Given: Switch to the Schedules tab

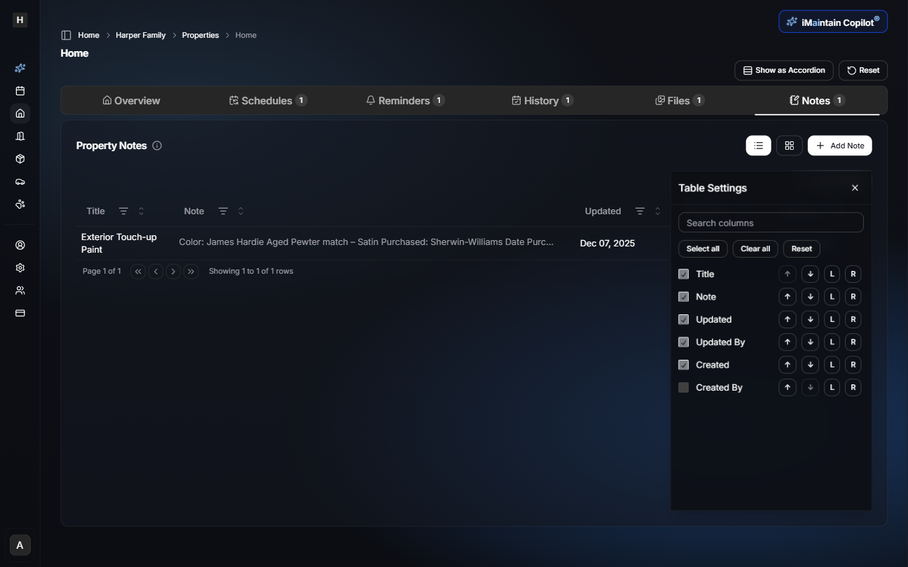Looking at the screenshot, I should (x=268, y=101).
